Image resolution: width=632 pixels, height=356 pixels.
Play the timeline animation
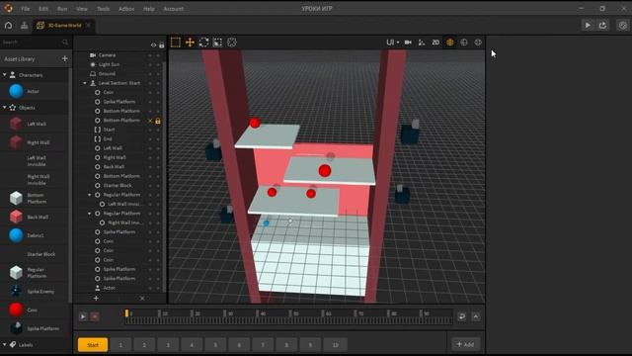(83, 316)
